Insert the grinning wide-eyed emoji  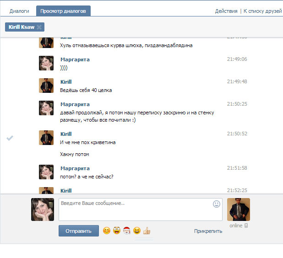[117, 231]
